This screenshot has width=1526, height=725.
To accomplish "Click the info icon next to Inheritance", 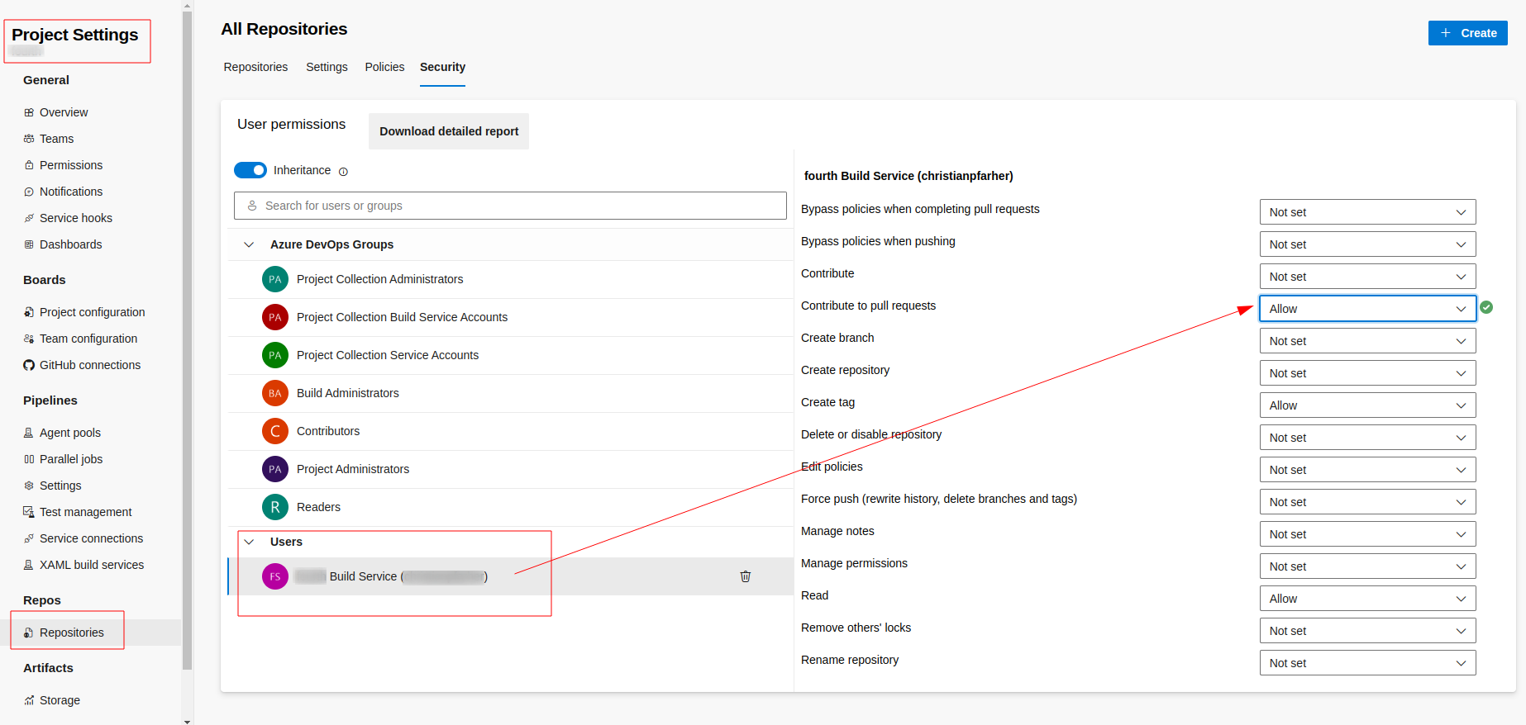I will click(343, 172).
